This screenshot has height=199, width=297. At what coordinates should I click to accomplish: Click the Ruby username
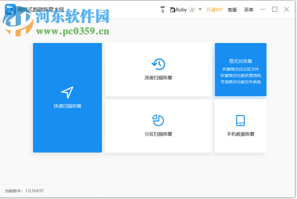[181, 10]
